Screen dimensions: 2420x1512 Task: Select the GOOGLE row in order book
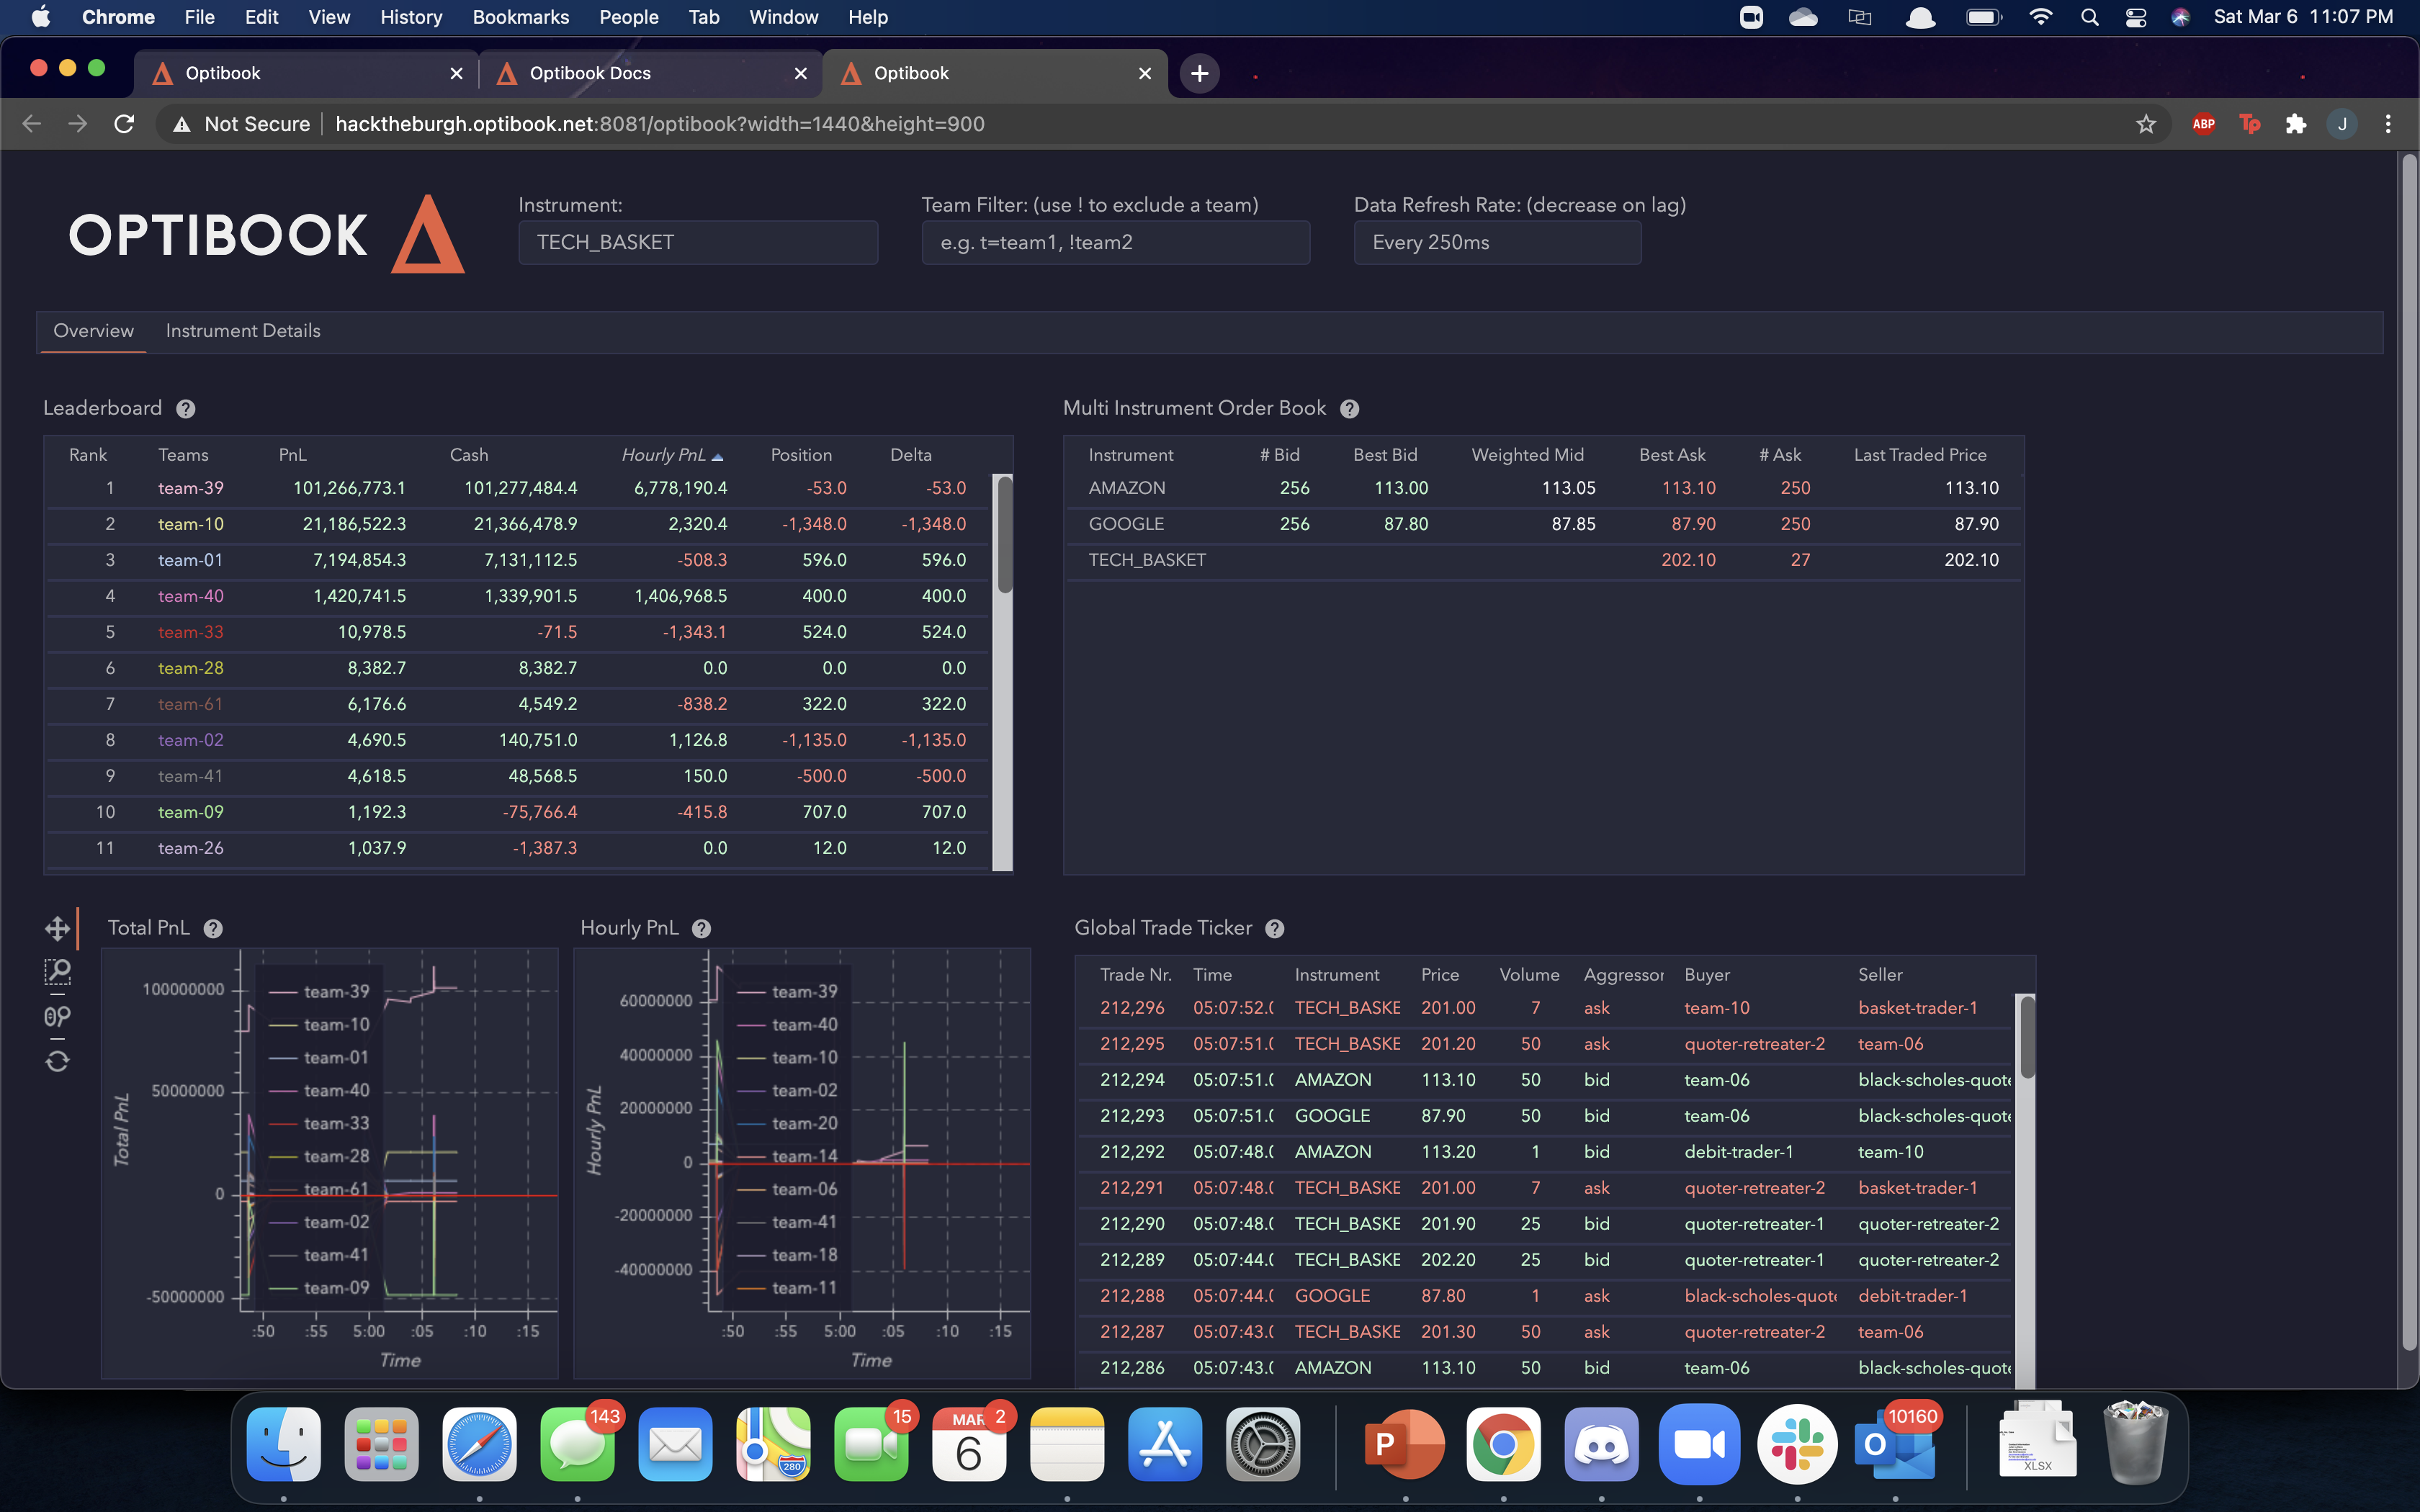(x=1126, y=524)
